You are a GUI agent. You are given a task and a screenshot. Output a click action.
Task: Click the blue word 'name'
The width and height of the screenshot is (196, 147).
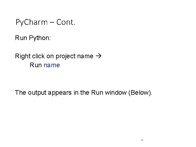pos(51,65)
